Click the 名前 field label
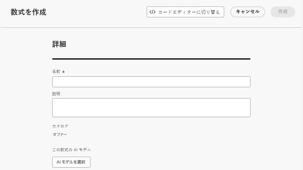 tap(56, 71)
